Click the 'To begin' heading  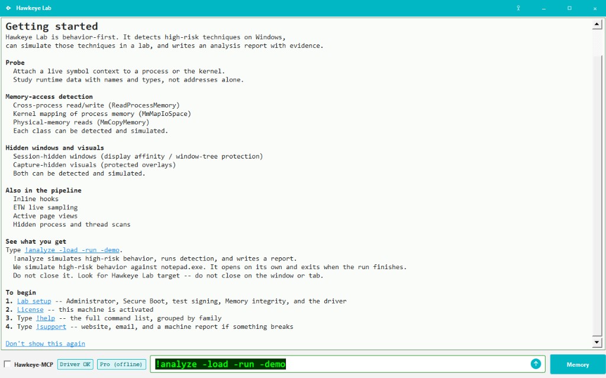(x=21, y=293)
